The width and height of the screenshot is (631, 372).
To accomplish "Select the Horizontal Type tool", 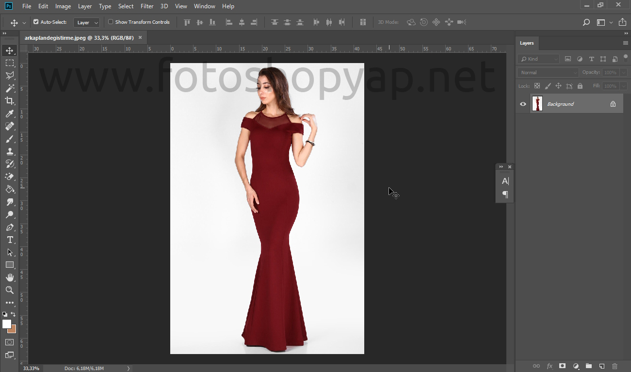I will [x=9, y=240].
